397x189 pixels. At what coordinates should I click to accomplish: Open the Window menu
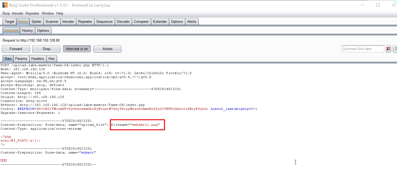coord(48,13)
